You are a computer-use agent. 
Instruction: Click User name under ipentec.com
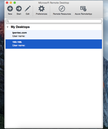tap(19, 36)
